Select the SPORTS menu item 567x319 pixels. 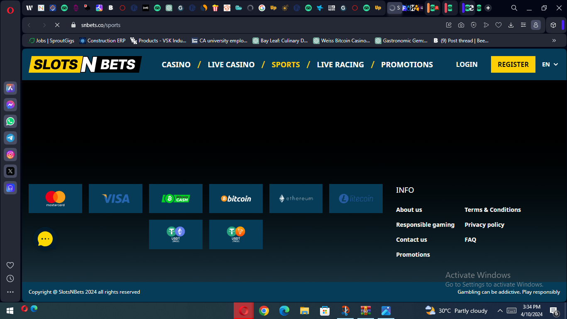(286, 64)
